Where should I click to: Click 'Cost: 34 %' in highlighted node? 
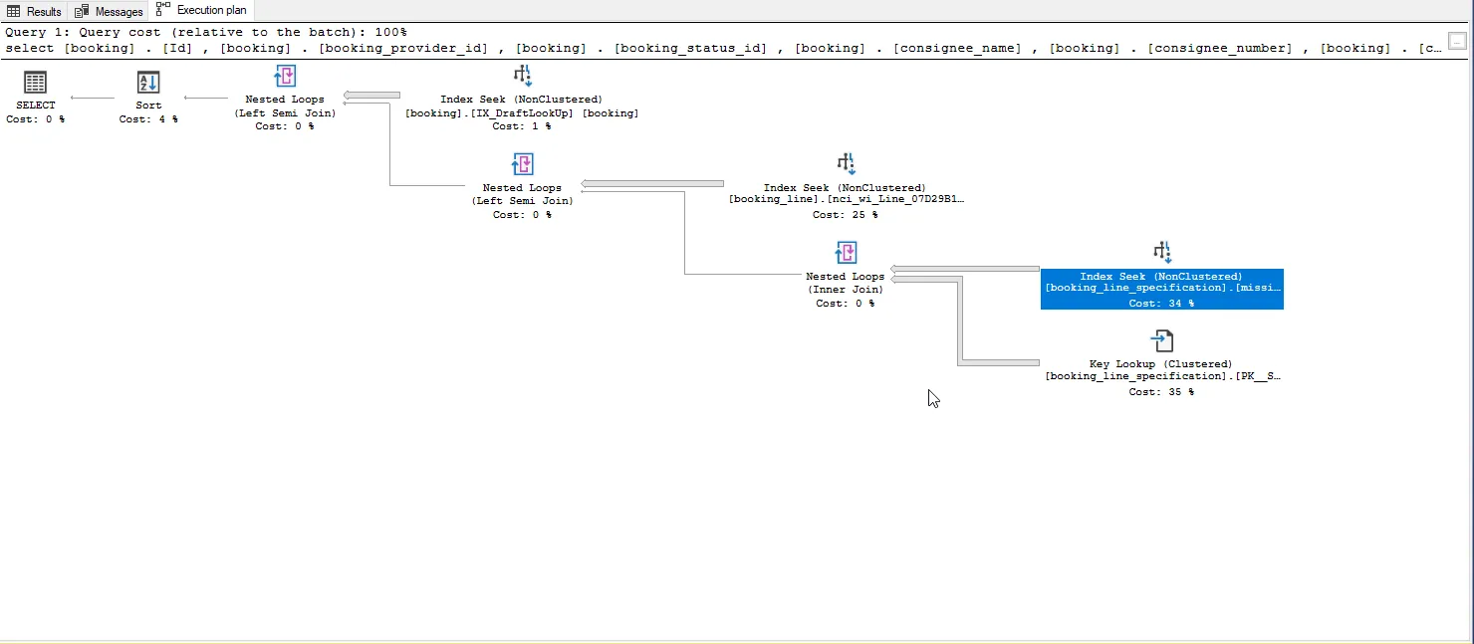[x=1161, y=304]
